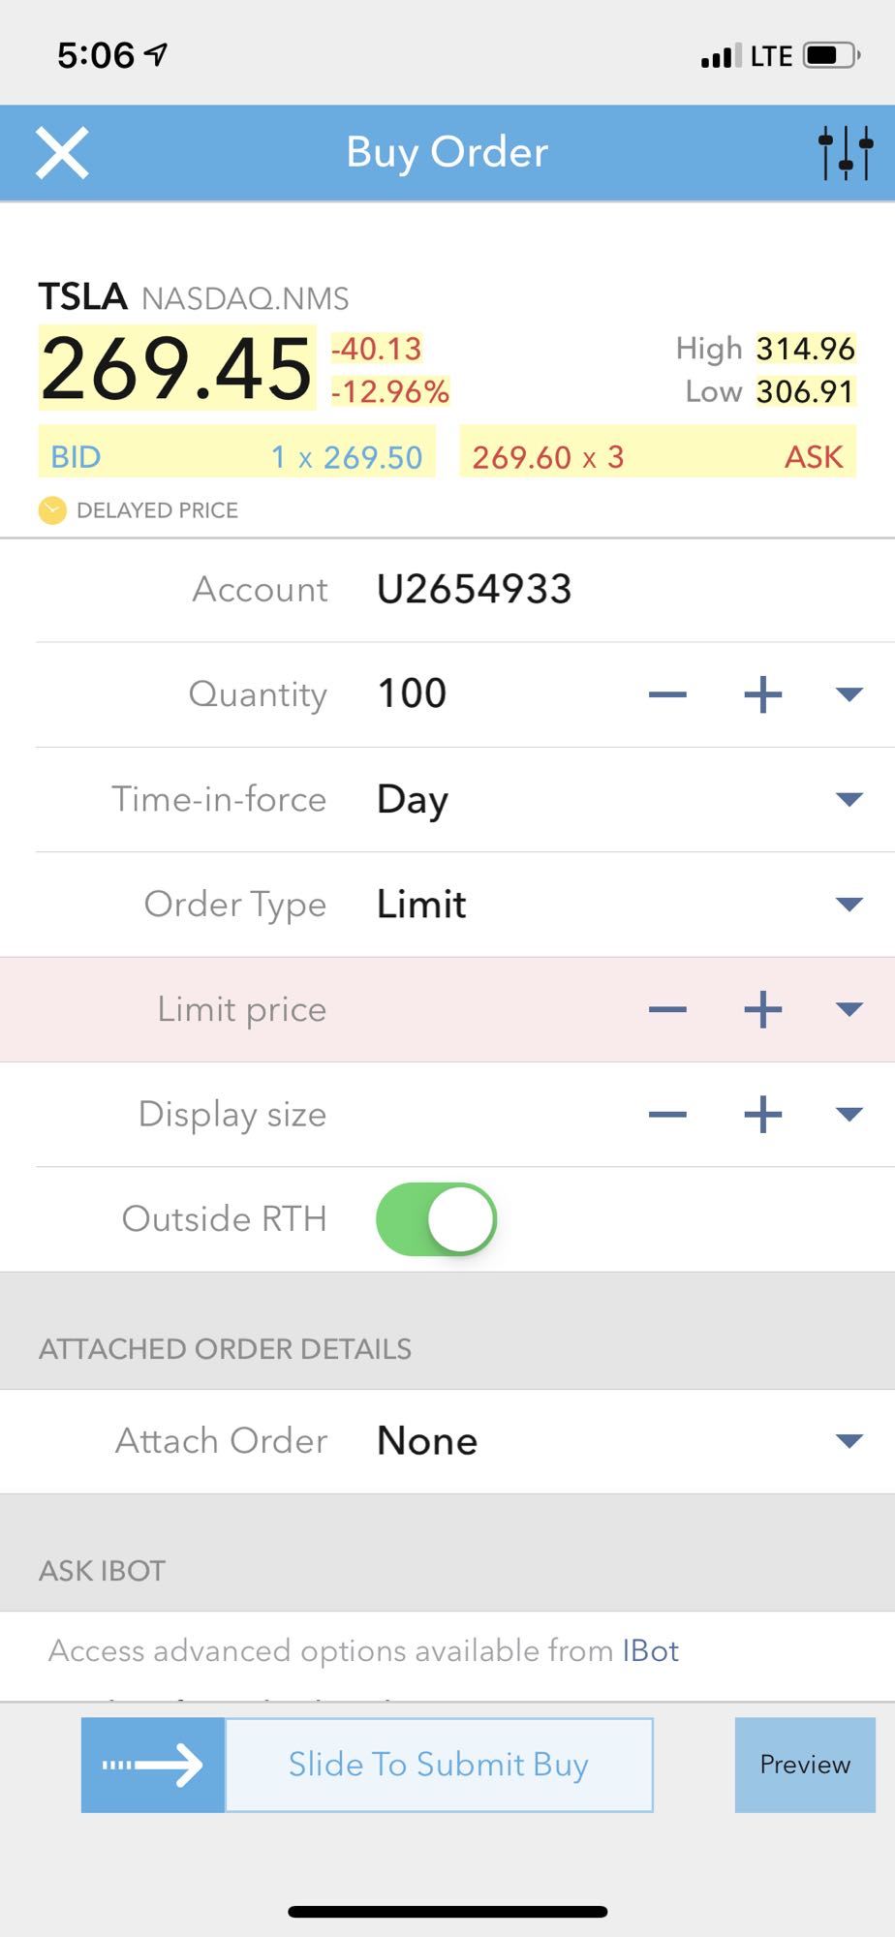Tap the Slide To Submit Buy arrow
895x1937 pixels.
click(x=153, y=1765)
